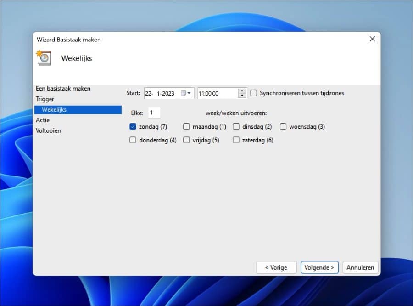Select the Voltooien wizard step
Image resolution: width=413 pixels, height=306 pixels.
[49, 130]
